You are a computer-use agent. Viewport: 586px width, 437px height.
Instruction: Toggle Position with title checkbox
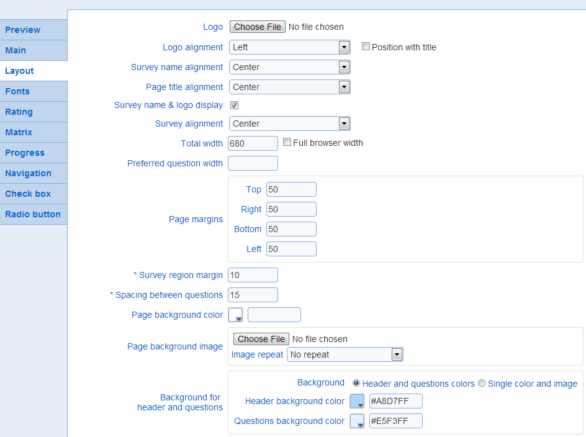point(366,47)
